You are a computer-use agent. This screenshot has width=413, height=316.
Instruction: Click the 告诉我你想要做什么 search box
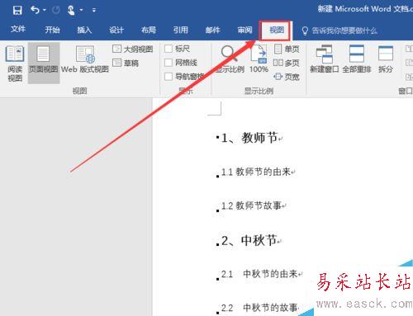pyautogui.click(x=340, y=31)
